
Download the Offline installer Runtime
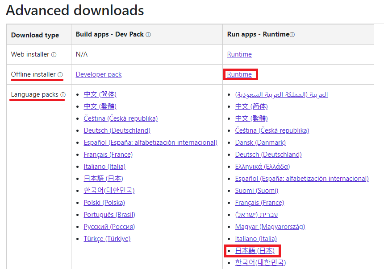[x=239, y=74]
